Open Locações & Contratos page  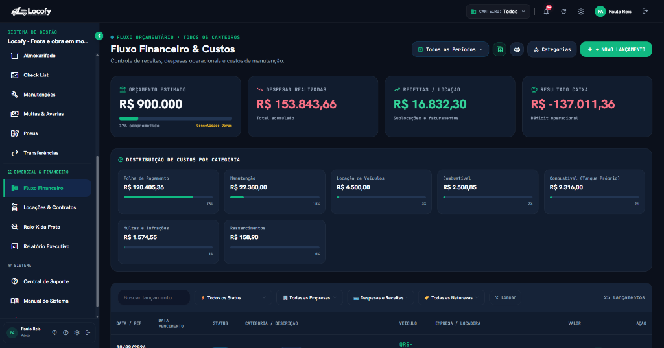(x=47, y=207)
